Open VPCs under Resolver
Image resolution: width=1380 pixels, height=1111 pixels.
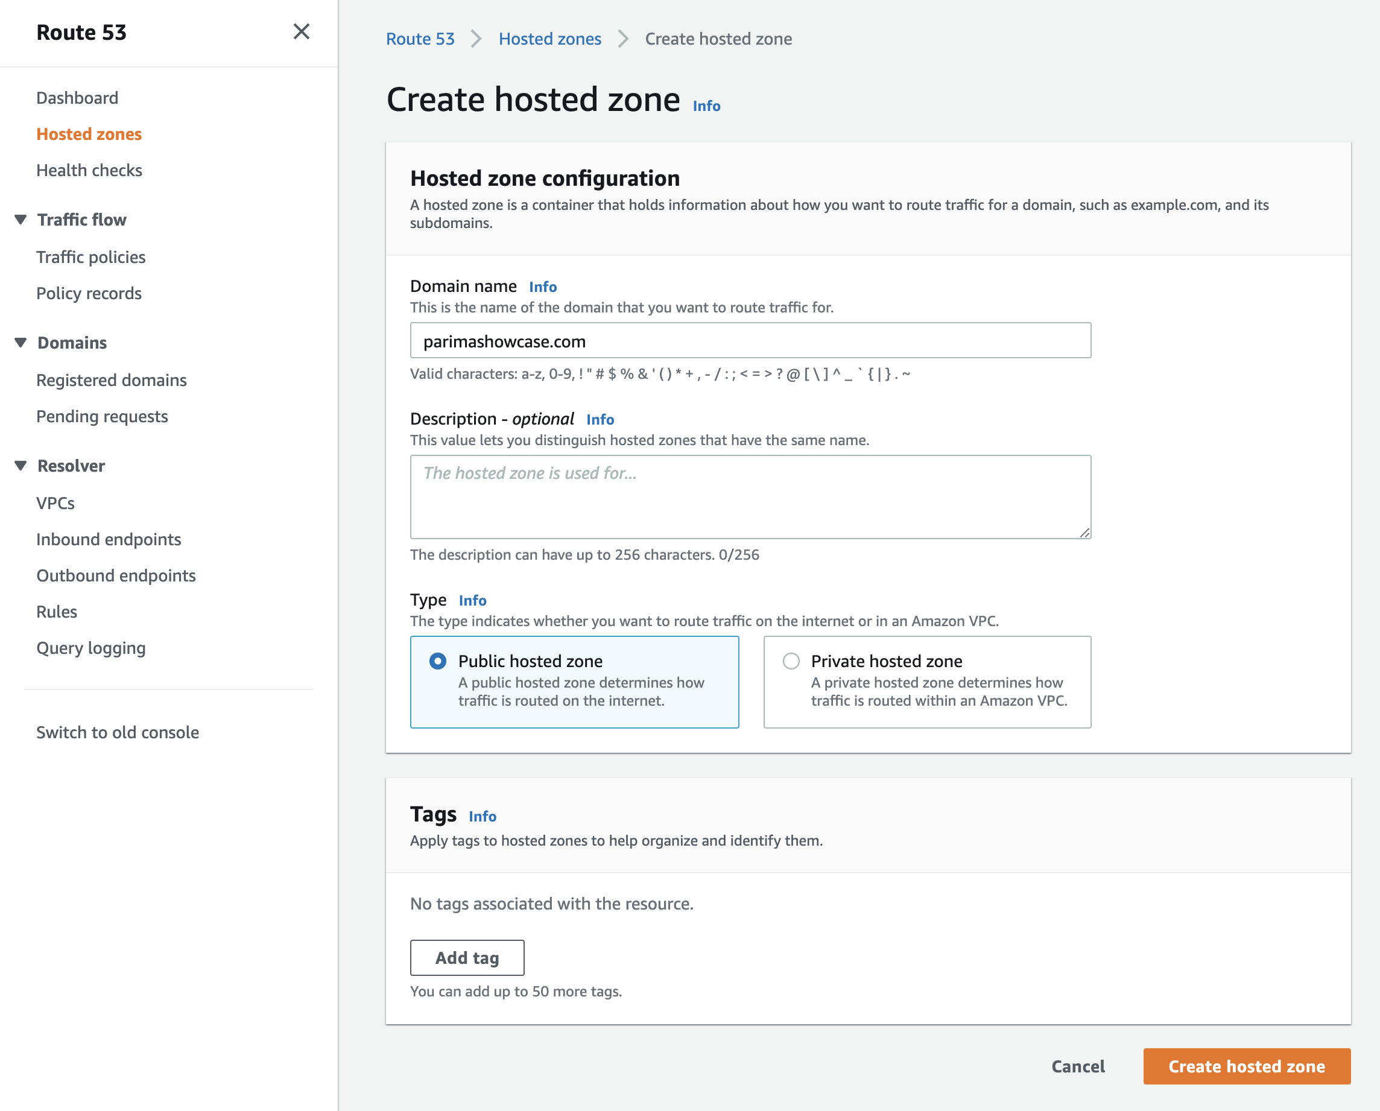pyautogui.click(x=55, y=503)
